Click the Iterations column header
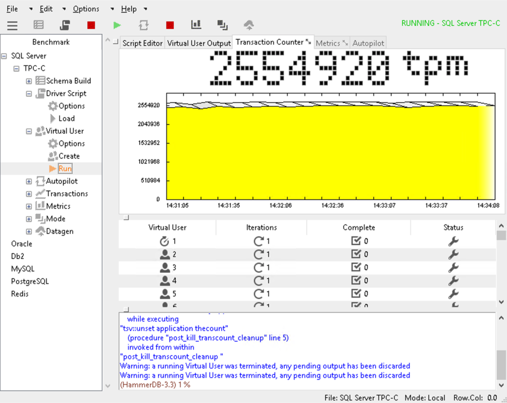Screen dimensions: 507x403 (x=261, y=228)
